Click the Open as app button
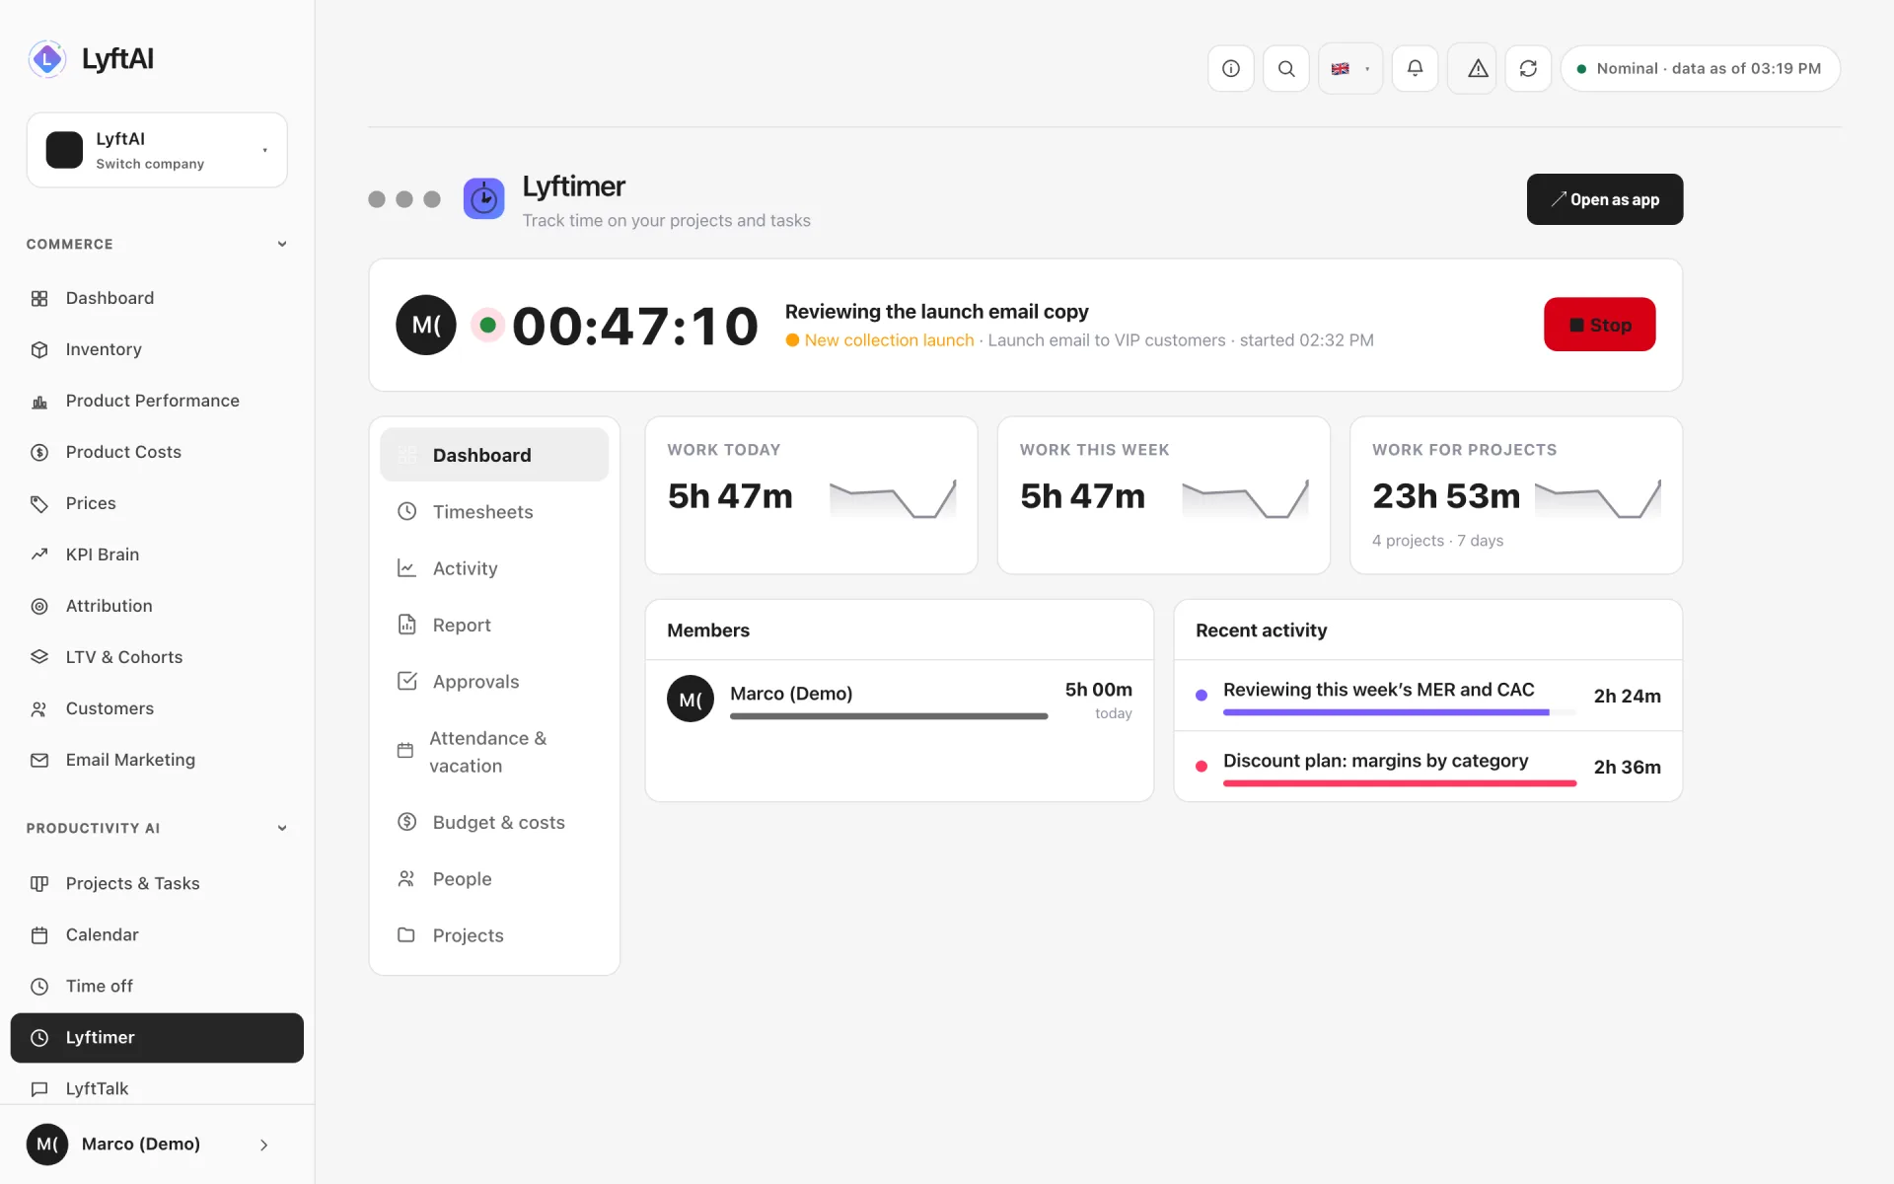 tap(1604, 199)
